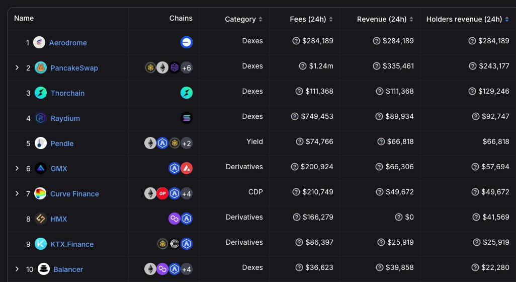516x282 pixels.
Task: Click the help icon beside Thorchain holders revenue $129,246
Action: tap(472, 91)
